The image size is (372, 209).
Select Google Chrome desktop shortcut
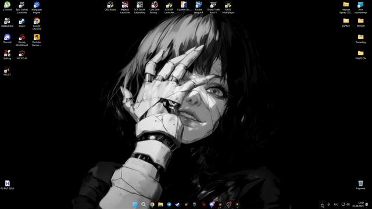[37, 24]
